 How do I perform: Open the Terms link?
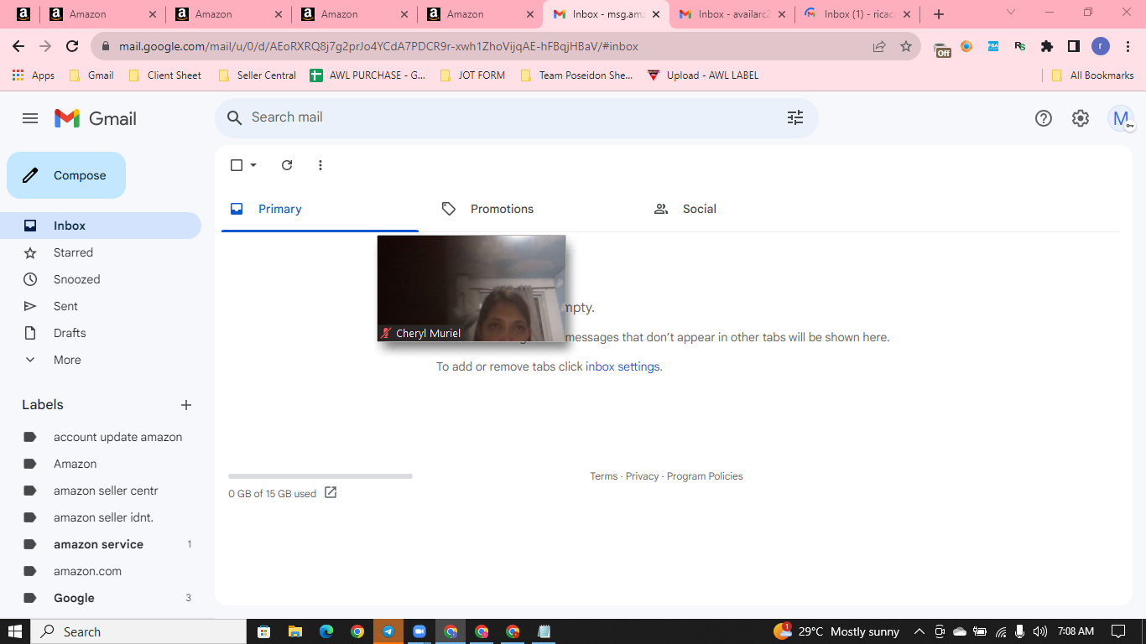click(603, 476)
